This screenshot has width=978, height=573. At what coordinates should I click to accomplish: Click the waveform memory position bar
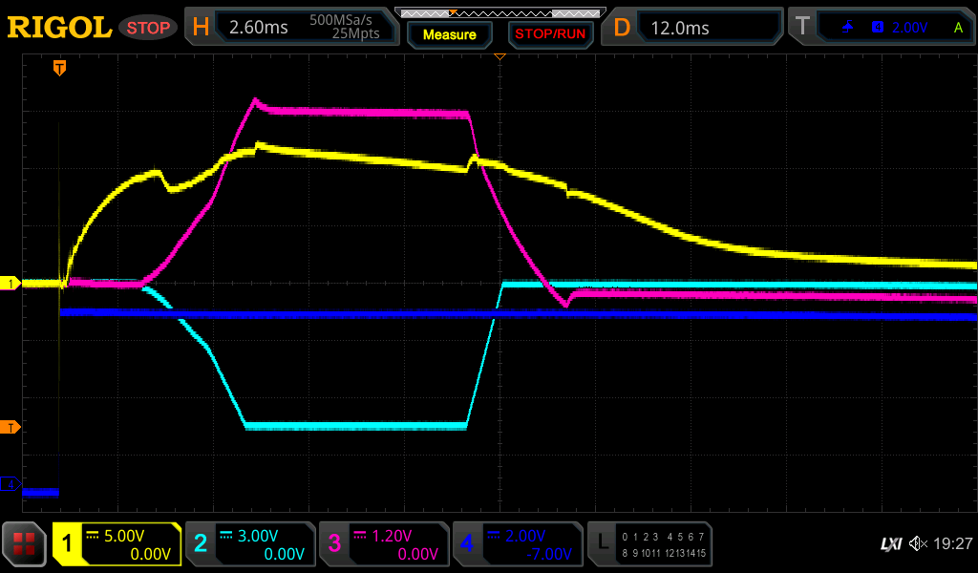[x=500, y=12]
